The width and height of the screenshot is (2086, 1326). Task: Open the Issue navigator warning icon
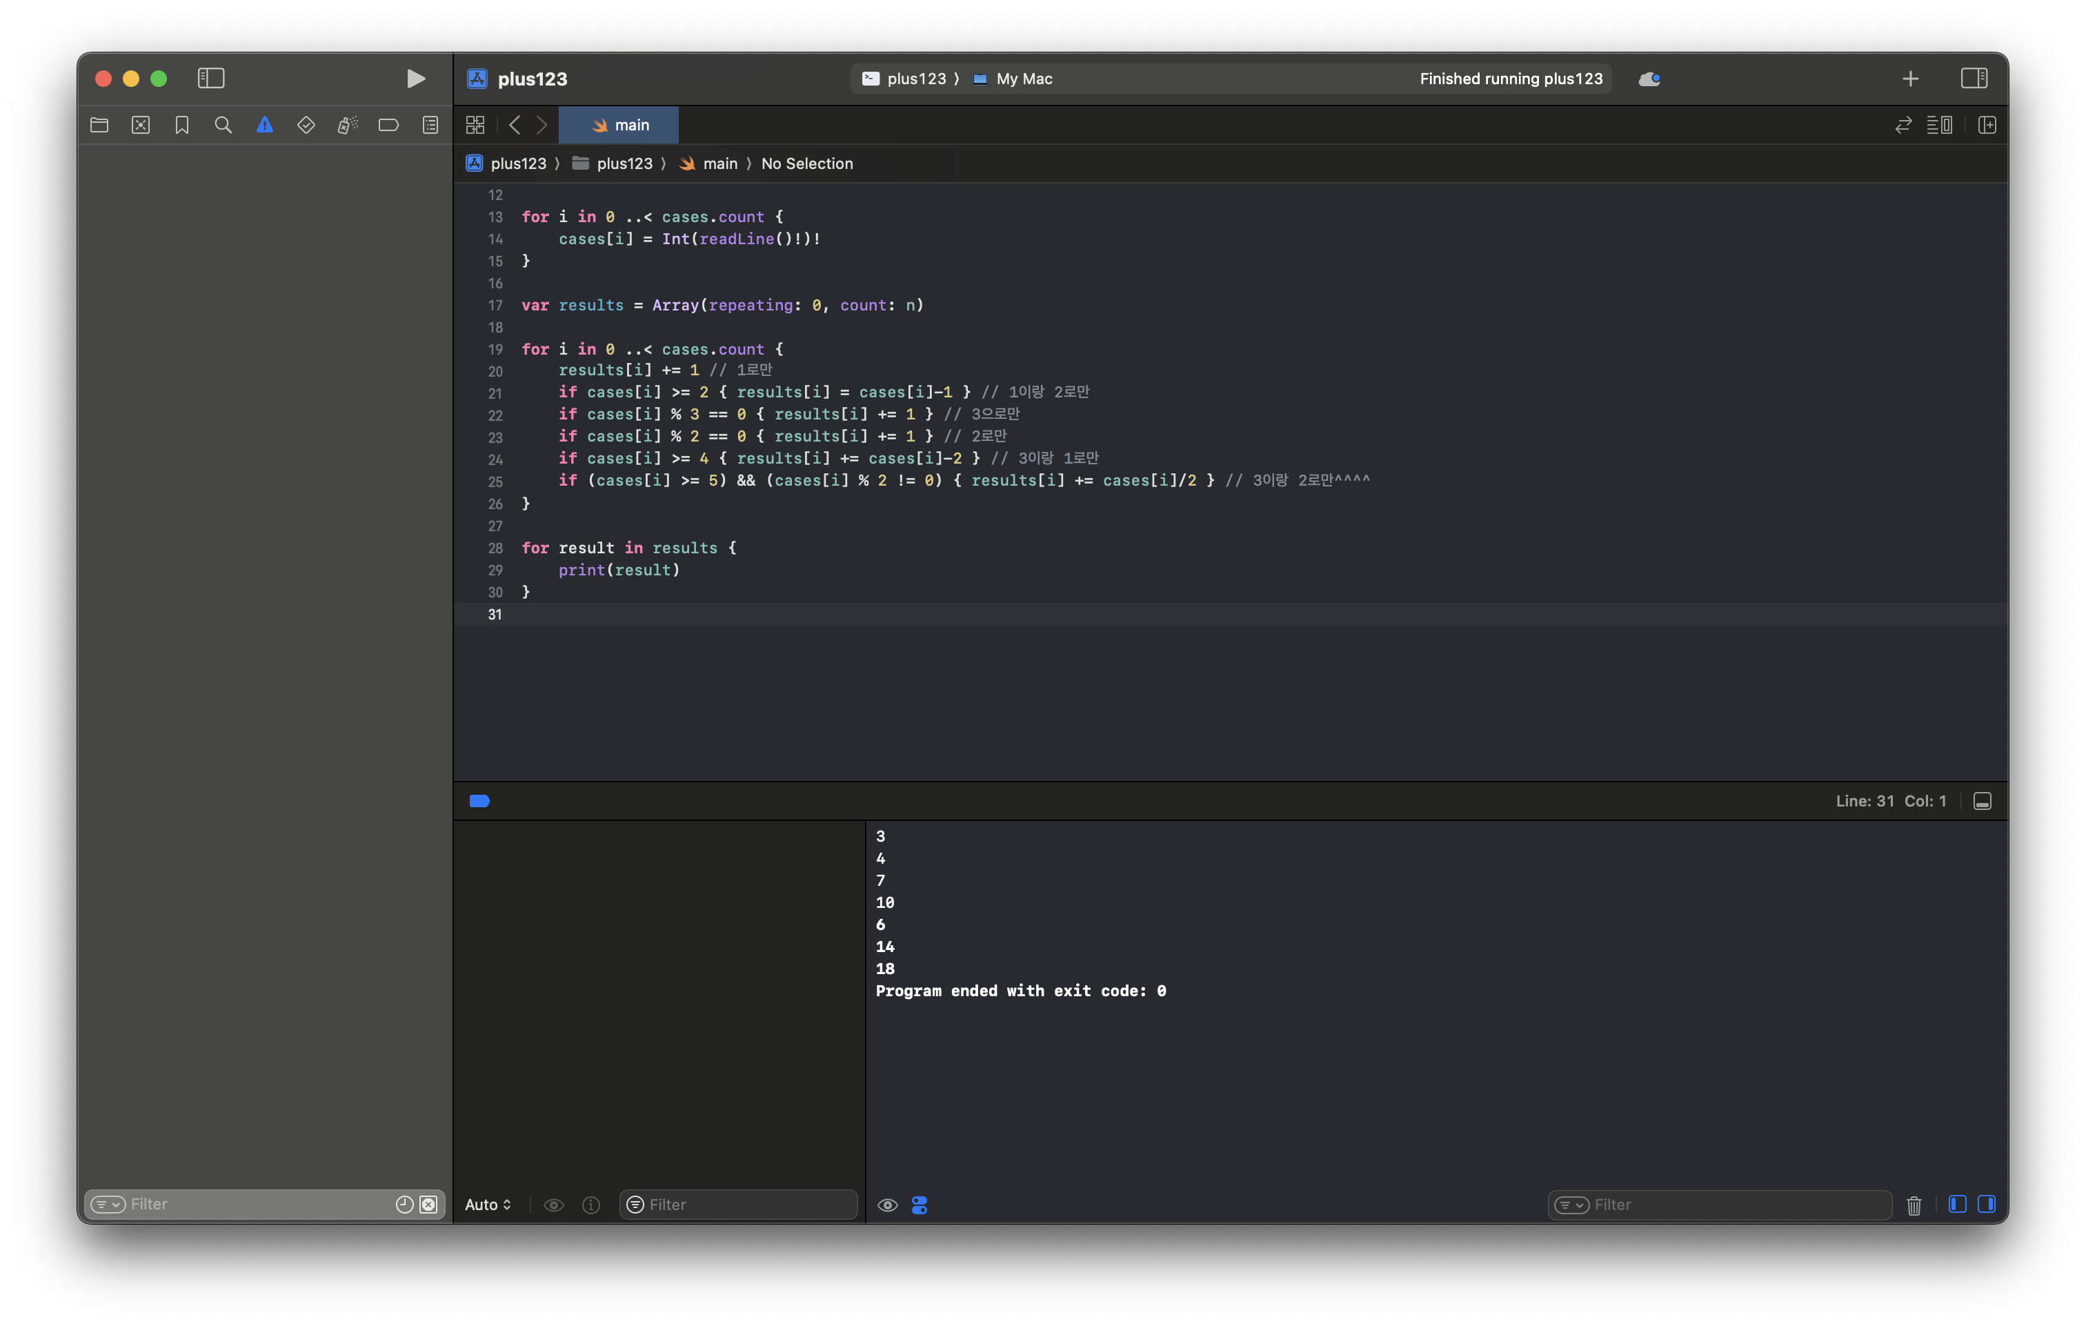tap(265, 125)
